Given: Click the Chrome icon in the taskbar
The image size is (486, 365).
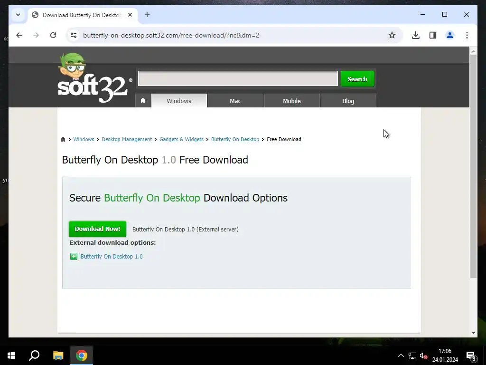Looking at the screenshot, I should click(82, 355).
